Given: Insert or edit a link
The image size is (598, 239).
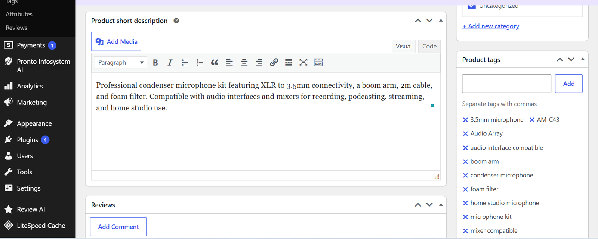Looking at the screenshot, I should (274, 62).
